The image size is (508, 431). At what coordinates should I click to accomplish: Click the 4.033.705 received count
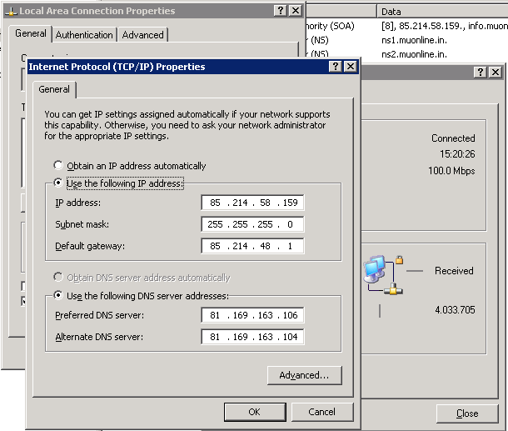(x=455, y=310)
